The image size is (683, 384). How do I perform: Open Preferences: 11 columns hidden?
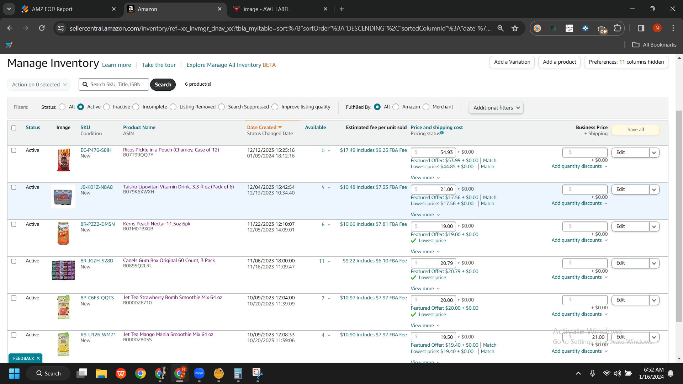pos(626,62)
